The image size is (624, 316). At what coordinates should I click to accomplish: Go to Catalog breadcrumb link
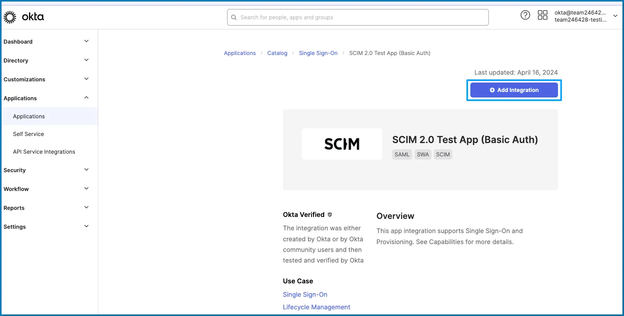coord(277,53)
